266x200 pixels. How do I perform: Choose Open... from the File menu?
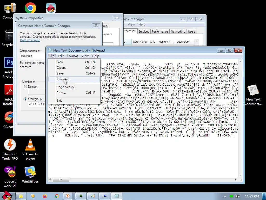(x=74, y=68)
